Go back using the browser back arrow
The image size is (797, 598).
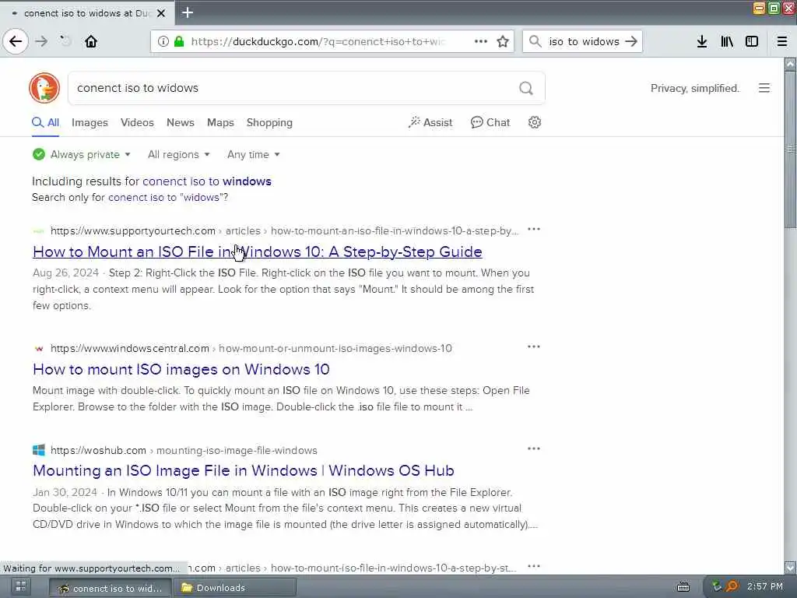click(x=16, y=41)
